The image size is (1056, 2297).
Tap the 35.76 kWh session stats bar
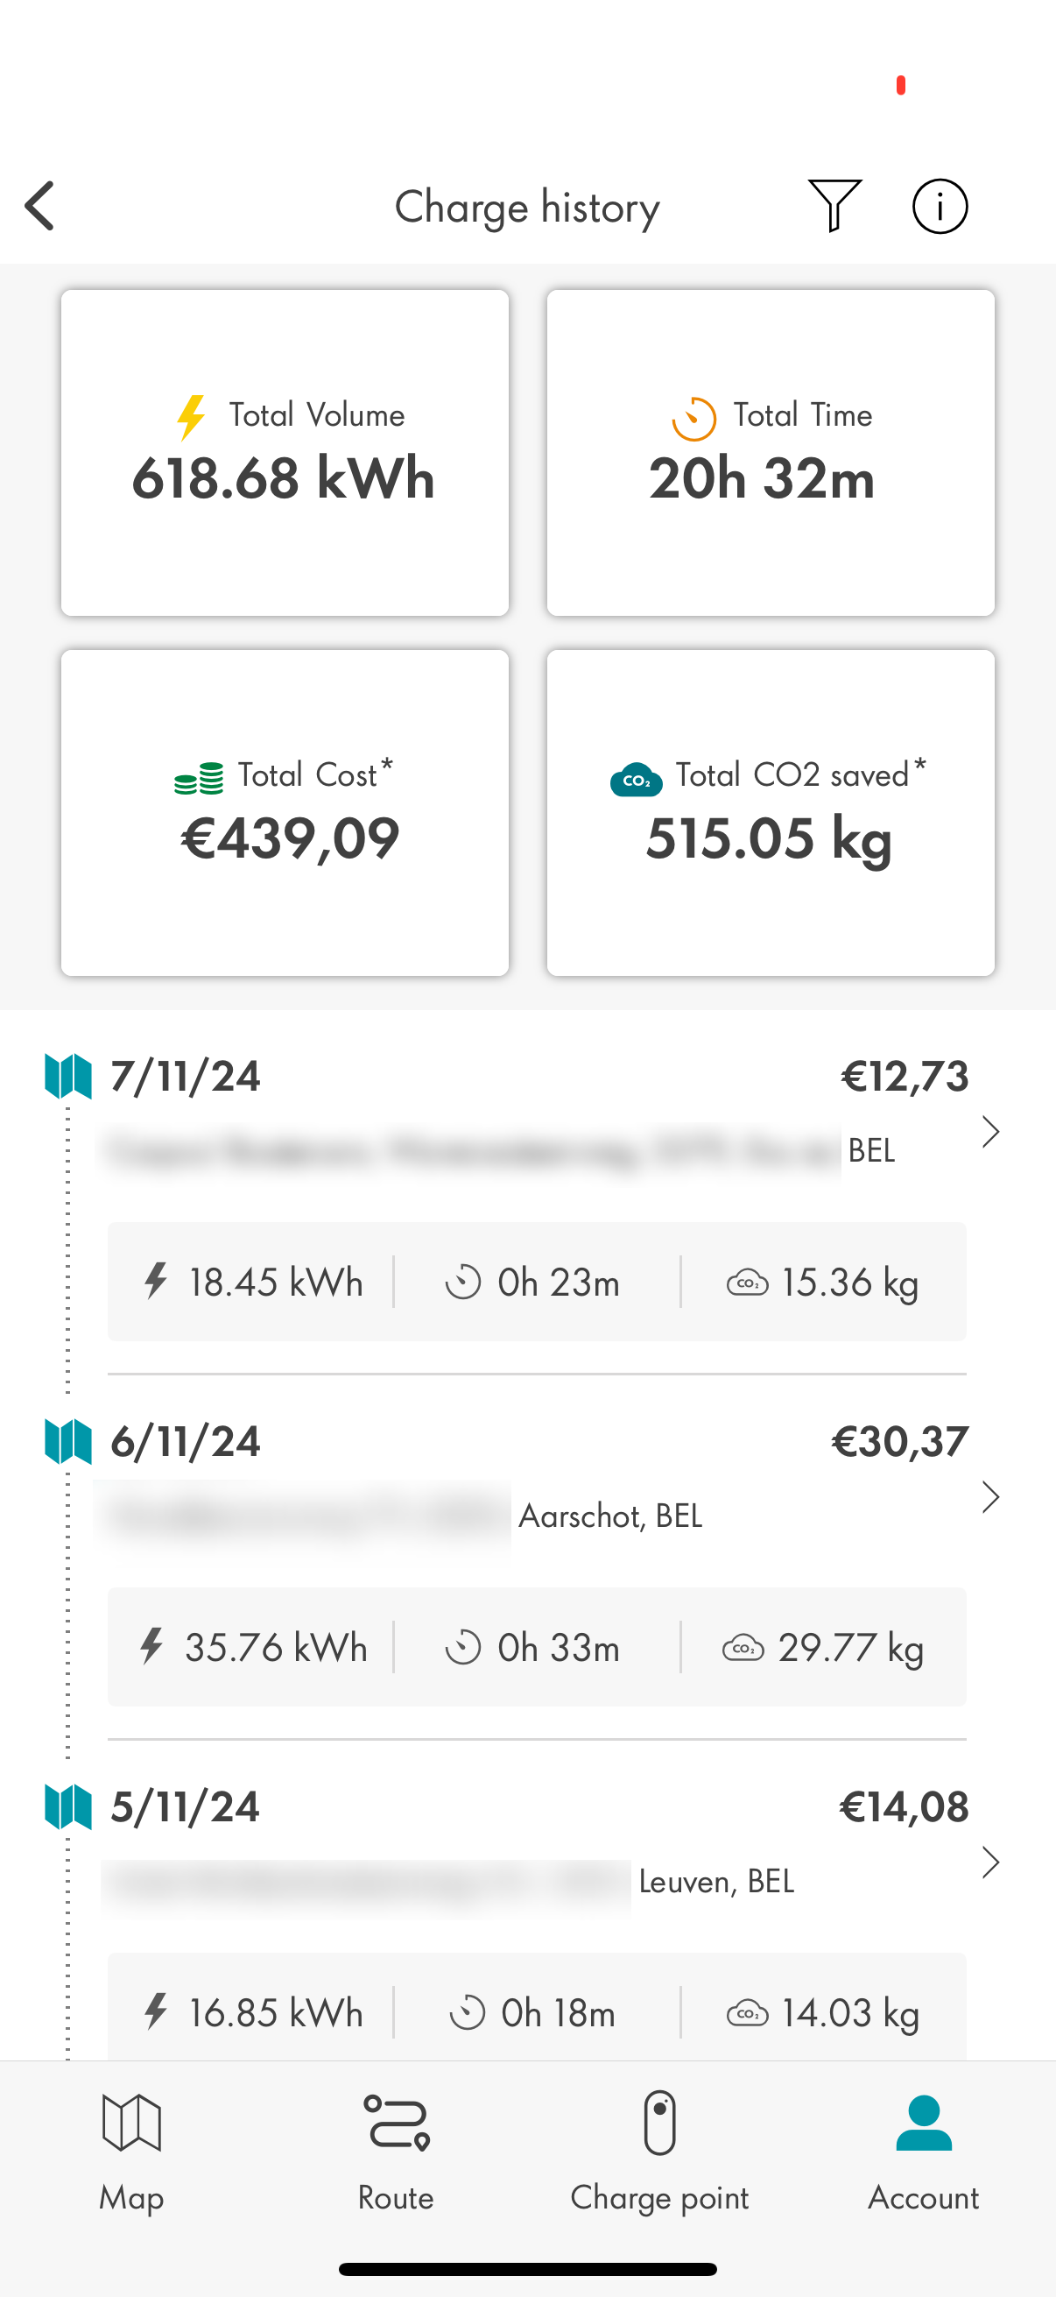point(537,1647)
